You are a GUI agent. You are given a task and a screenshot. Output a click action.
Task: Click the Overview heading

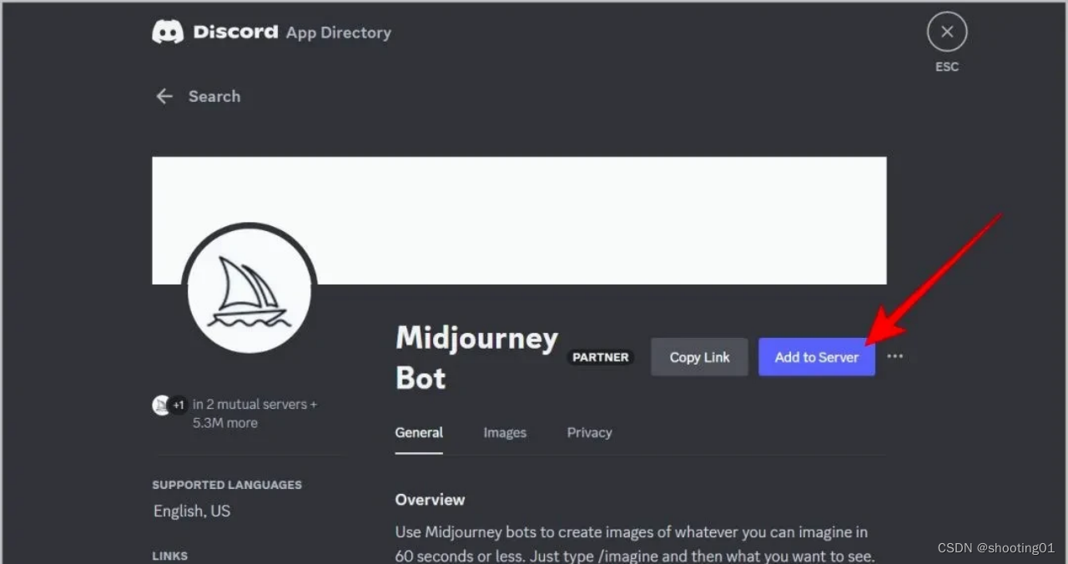430,500
